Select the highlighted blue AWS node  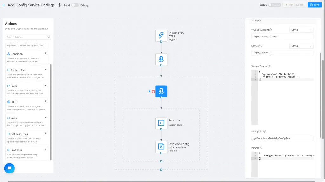161,91
